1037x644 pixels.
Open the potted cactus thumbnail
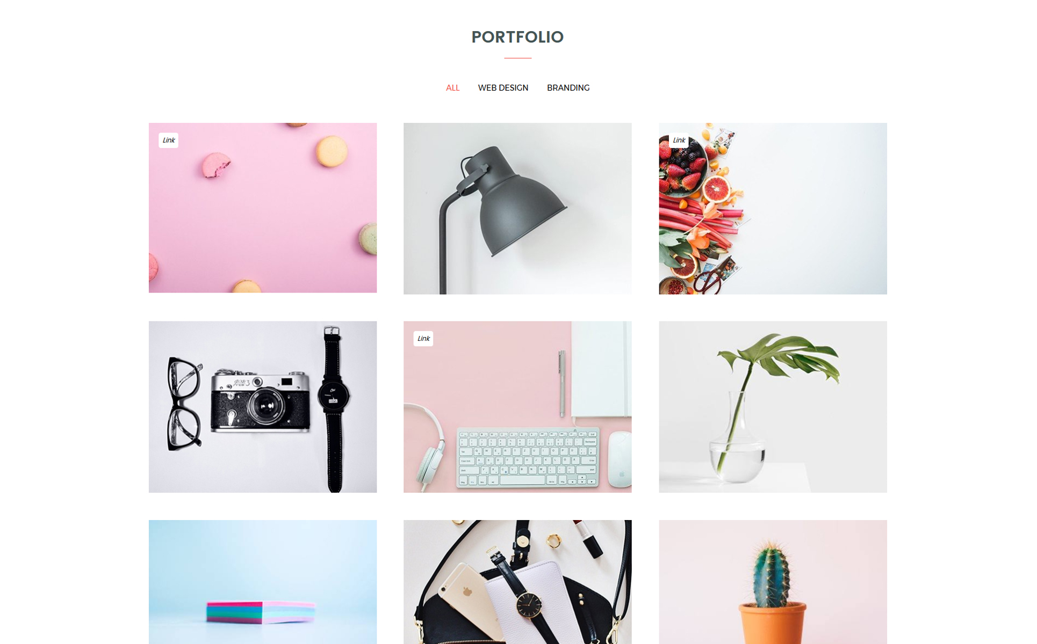point(773,582)
